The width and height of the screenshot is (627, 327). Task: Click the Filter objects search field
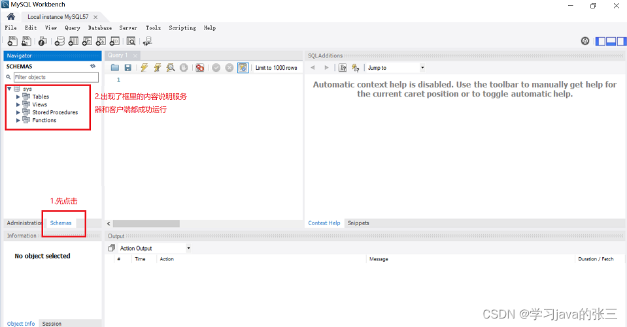(x=56, y=77)
